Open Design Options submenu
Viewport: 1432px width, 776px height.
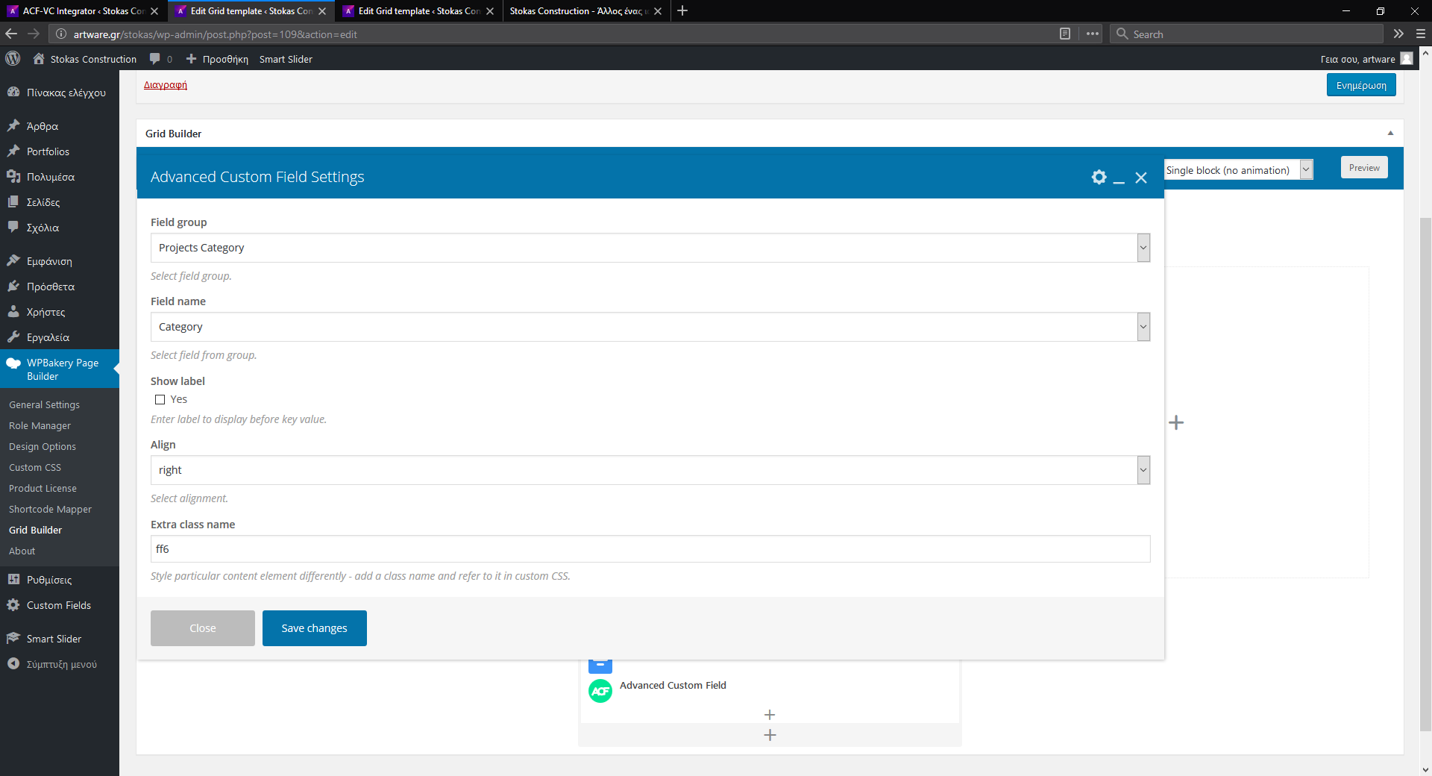point(43,446)
